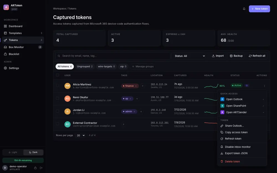Choose Open Outlook from quick access
This screenshot has height=173, width=277.
click(x=242, y=99)
